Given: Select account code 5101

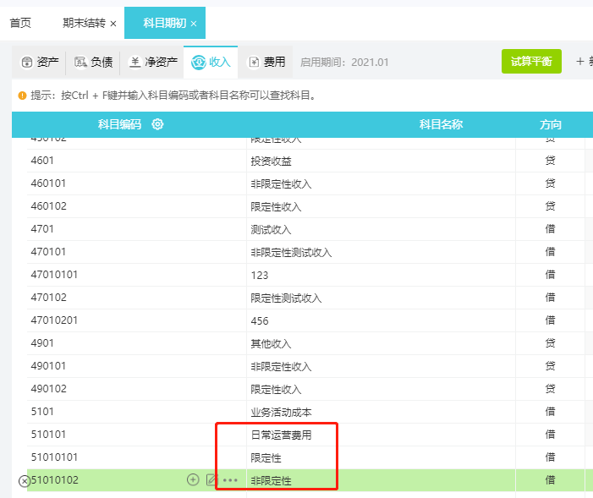Looking at the screenshot, I should pyautogui.click(x=42, y=412).
